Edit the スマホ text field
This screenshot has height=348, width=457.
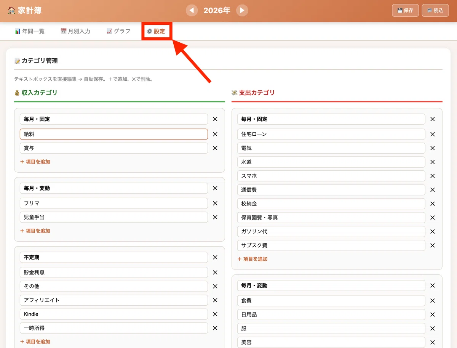[x=331, y=176]
